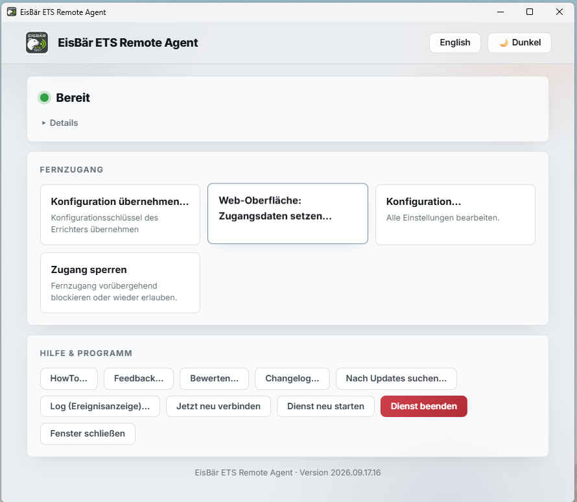The image size is (577, 502).
Task: Click the HILFE & PROGRAMM heading
Action: pyautogui.click(x=86, y=353)
